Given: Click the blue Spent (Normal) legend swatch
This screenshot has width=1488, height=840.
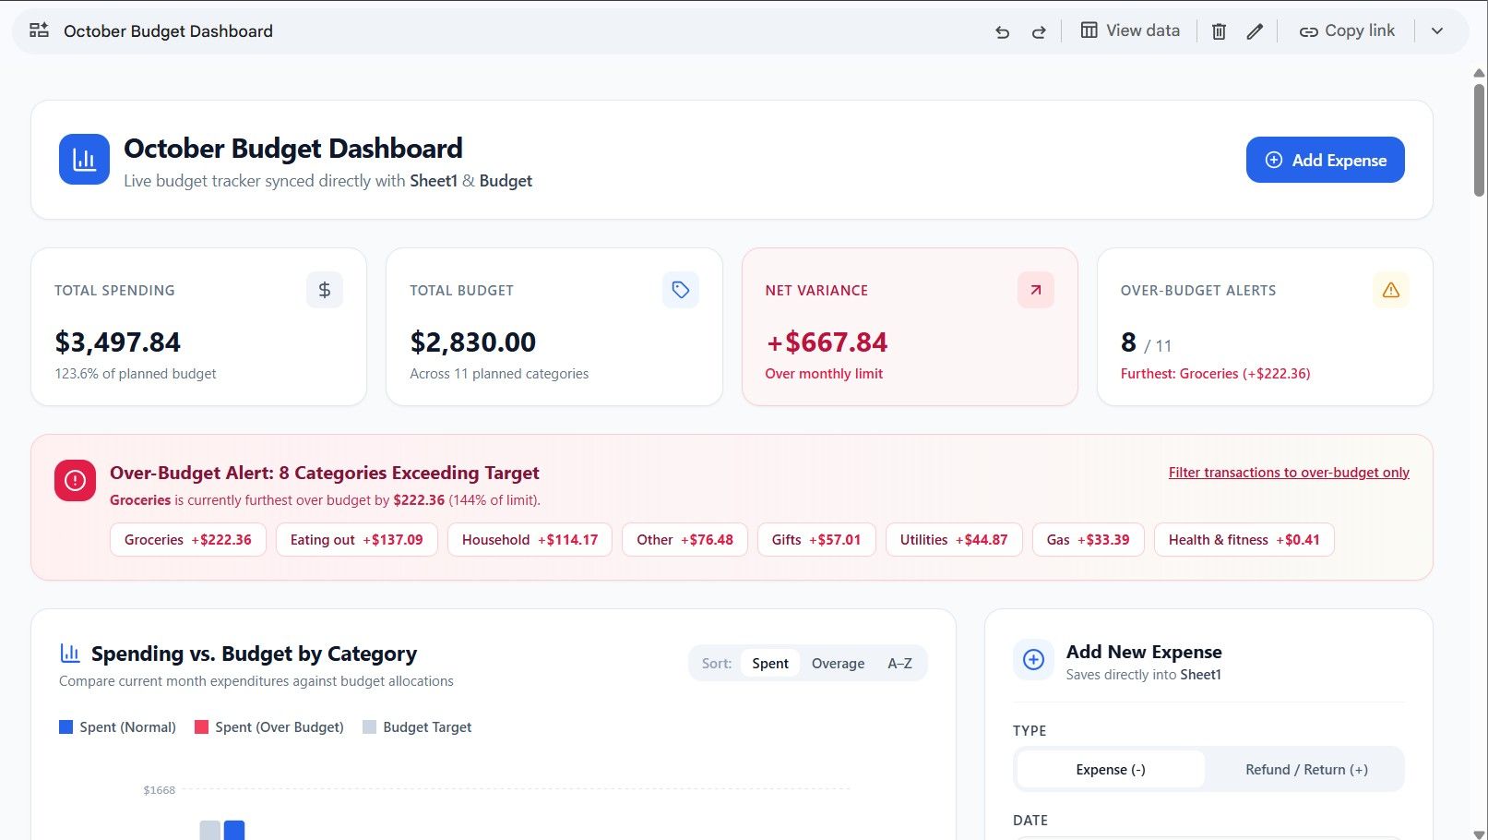Looking at the screenshot, I should [x=65, y=727].
